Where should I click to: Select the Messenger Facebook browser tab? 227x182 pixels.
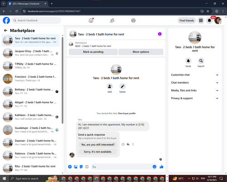point(27,4)
